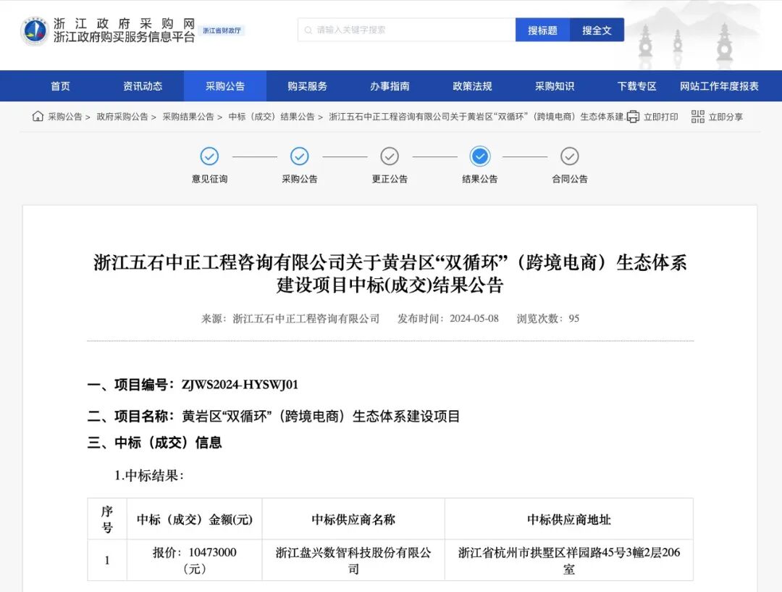Click the 搜全文 search button
Screen dimensions: 782x592
coord(597,30)
